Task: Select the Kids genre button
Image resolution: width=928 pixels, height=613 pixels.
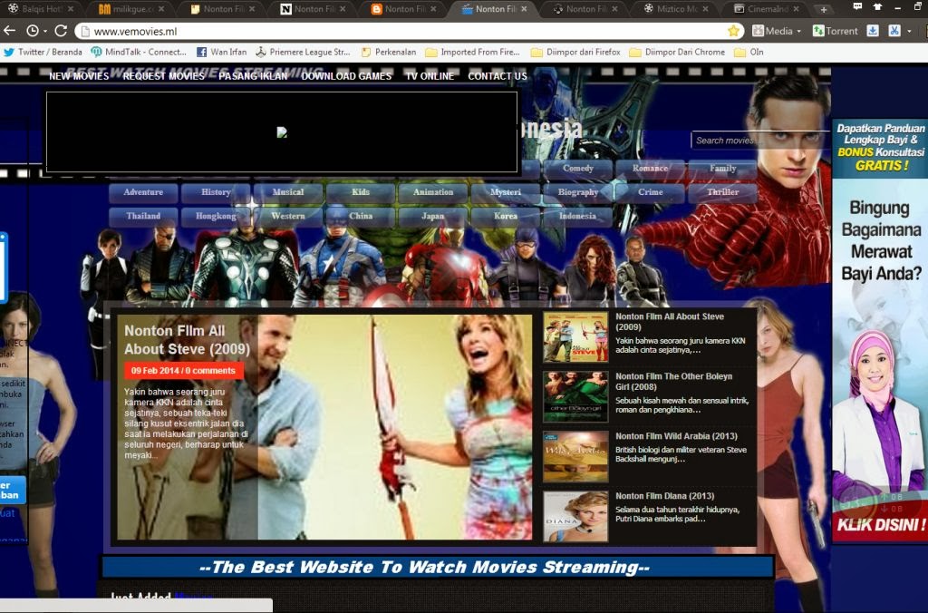Action: pyautogui.click(x=361, y=192)
